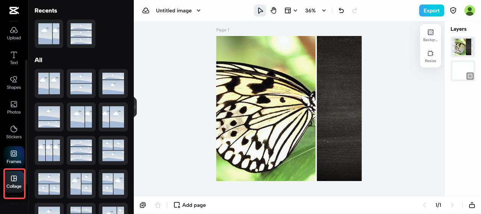This screenshot has height=214, width=481.
Task: Open the 36% zoom dropdown
Action: click(x=315, y=10)
